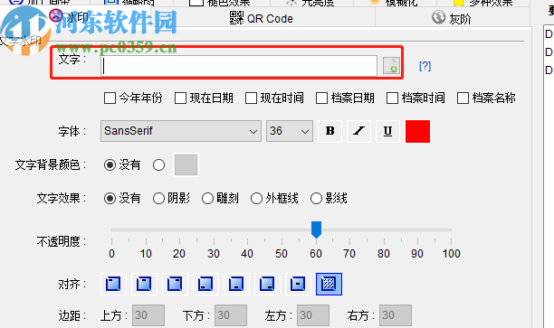Pick the red font color swatch
This screenshot has height=328, width=554.
point(417,131)
